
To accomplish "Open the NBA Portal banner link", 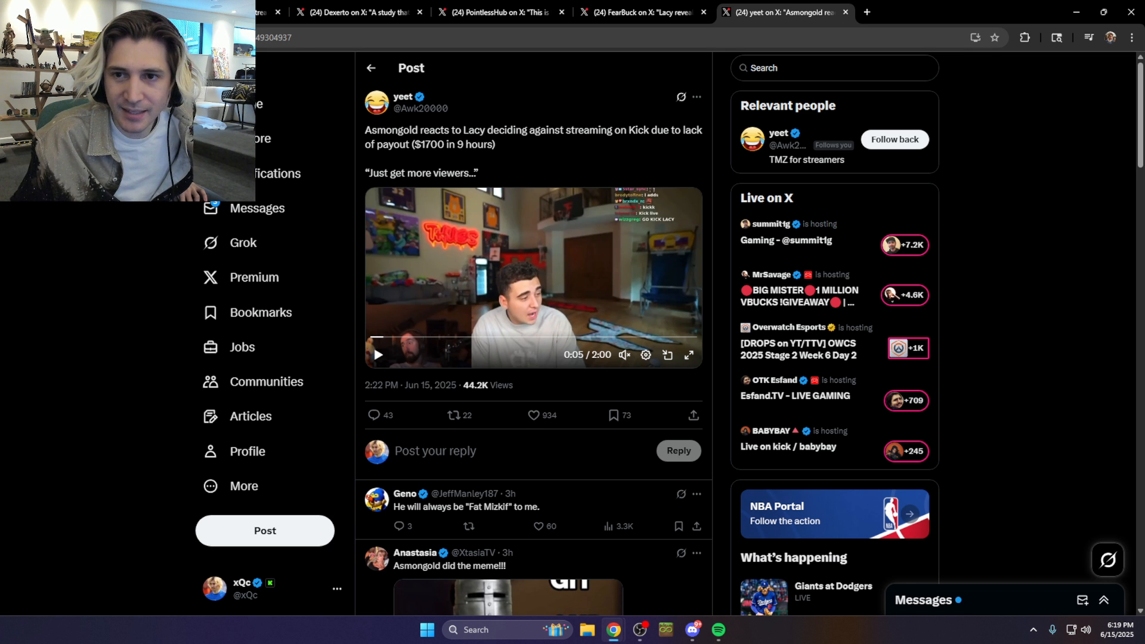I will click(x=834, y=513).
